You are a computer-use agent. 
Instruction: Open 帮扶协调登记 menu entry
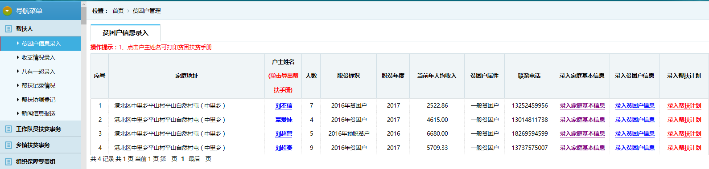pos(38,100)
